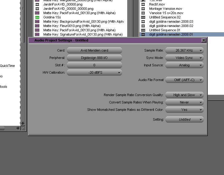Select highlighted digit goldina ramadan 2008.01
This screenshot has height=175, width=224.
click(171, 34)
